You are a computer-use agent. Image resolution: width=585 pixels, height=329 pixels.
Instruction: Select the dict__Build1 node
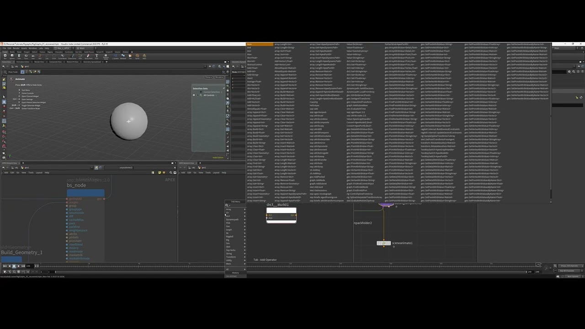click(281, 215)
